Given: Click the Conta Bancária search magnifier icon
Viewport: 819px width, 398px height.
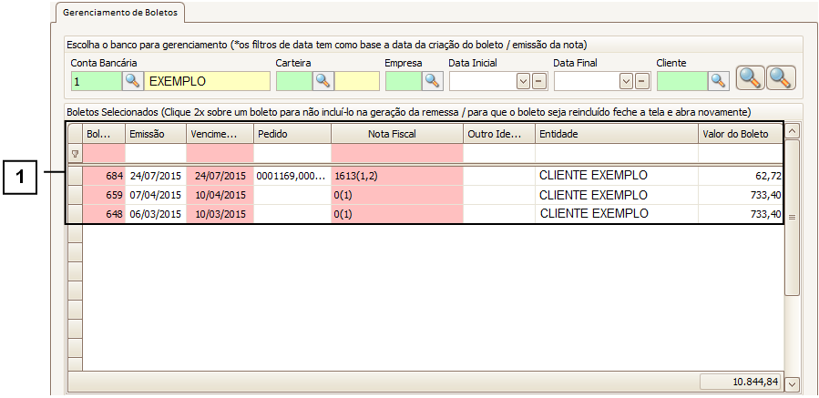Looking at the screenshot, I should pos(133,81).
